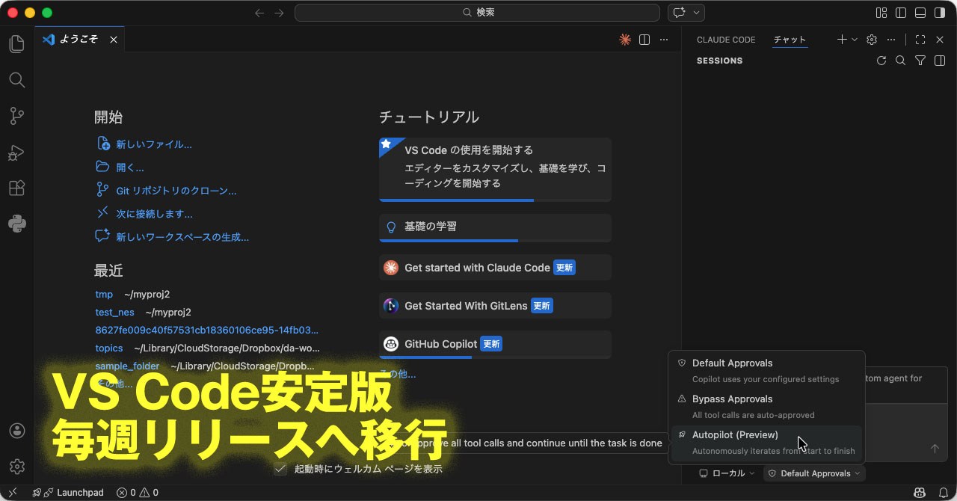Select the ようこそ editor tab
Screen dimensions: 957x501
point(79,40)
